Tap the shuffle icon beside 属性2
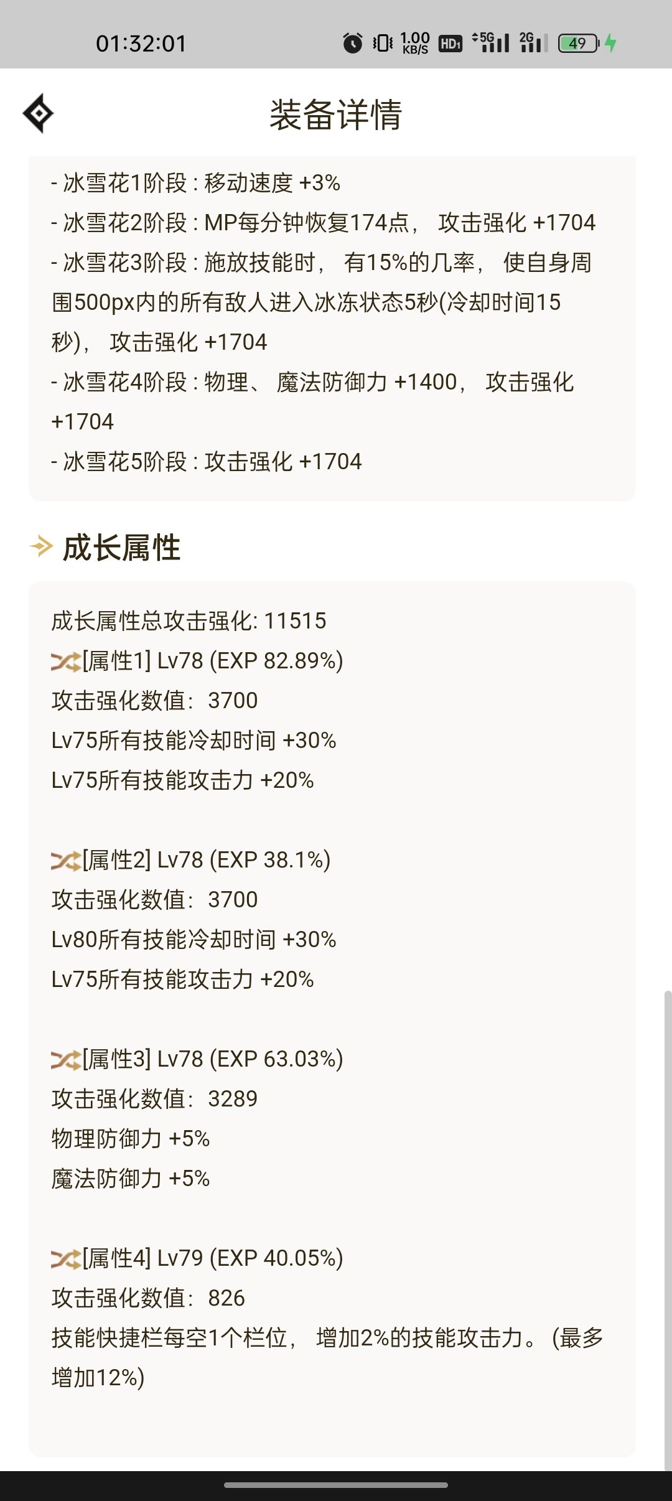 tap(66, 861)
